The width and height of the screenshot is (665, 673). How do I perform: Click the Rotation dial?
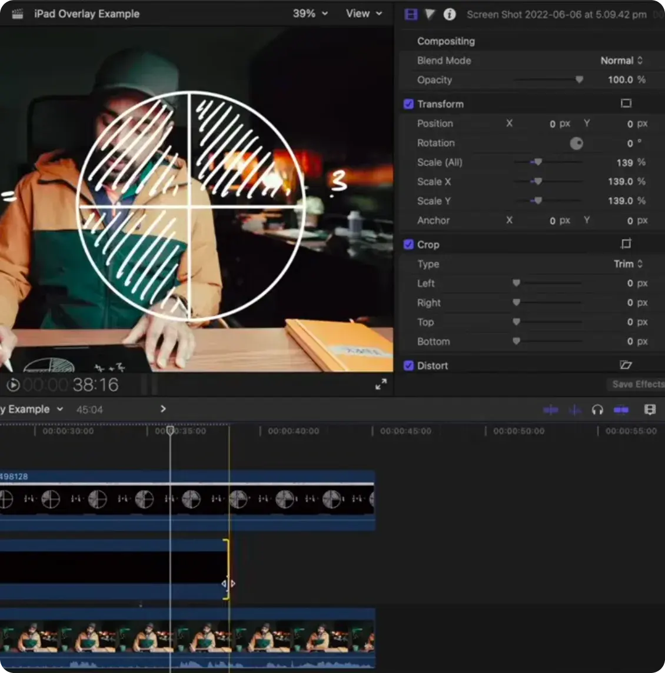(576, 143)
